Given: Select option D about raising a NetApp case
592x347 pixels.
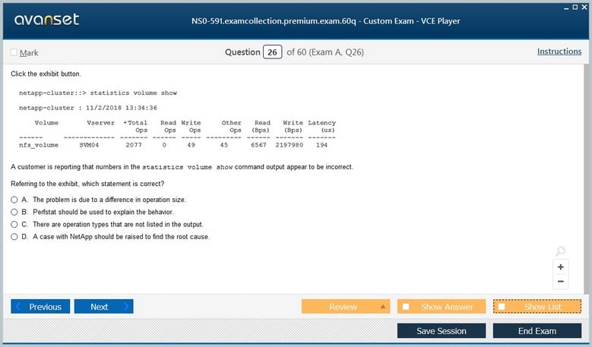Looking at the screenshot, I should [14, 237].
